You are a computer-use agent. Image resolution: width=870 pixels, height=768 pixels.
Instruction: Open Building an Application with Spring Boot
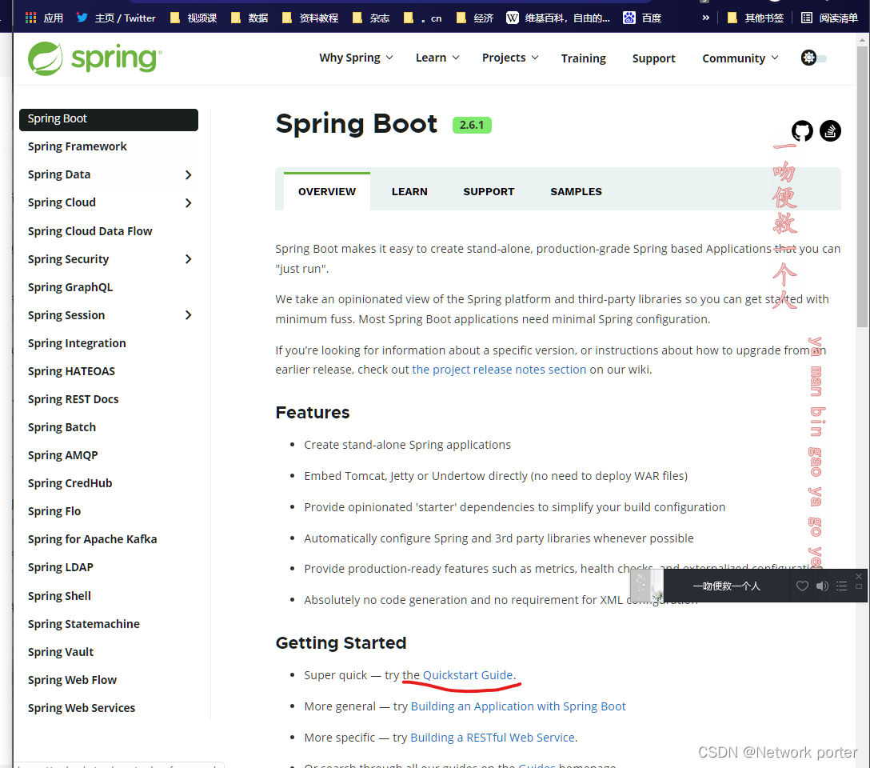[x=518, y=706]
